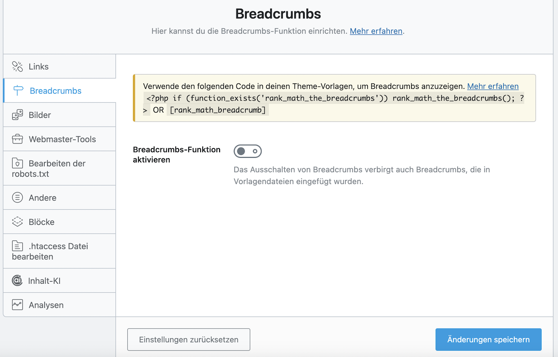This screenshot has height=357, width=558.
Task: Go to the Analysen tab
Action: tap(59, 305)
